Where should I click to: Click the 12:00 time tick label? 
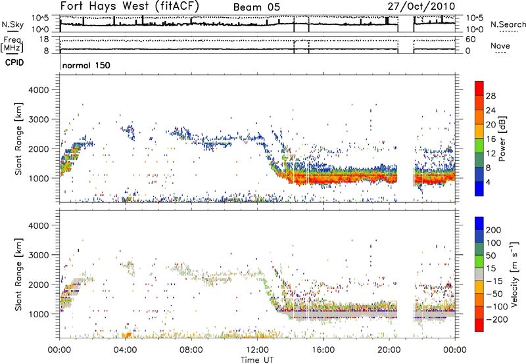point(257,350)
